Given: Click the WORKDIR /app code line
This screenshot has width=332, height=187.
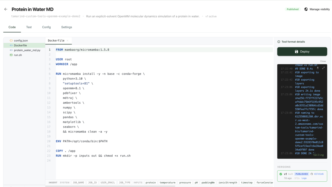Looking at the screenshot, I should [x=66, y=64].
